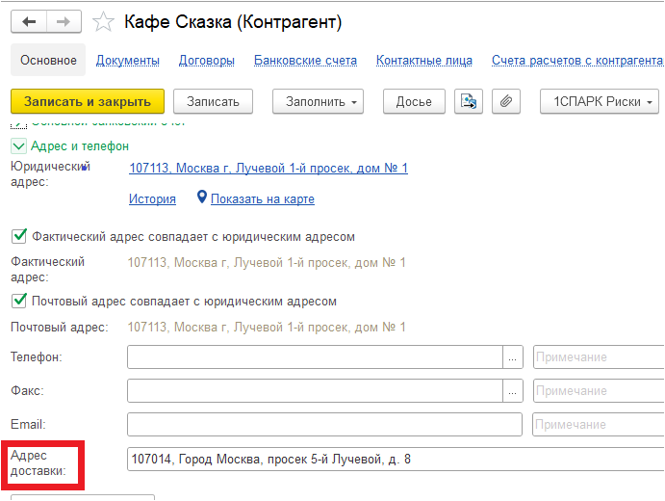Expand the Заполнить dropdown button
This screenshot has height=501, width=665.
(x=319, y=101)
